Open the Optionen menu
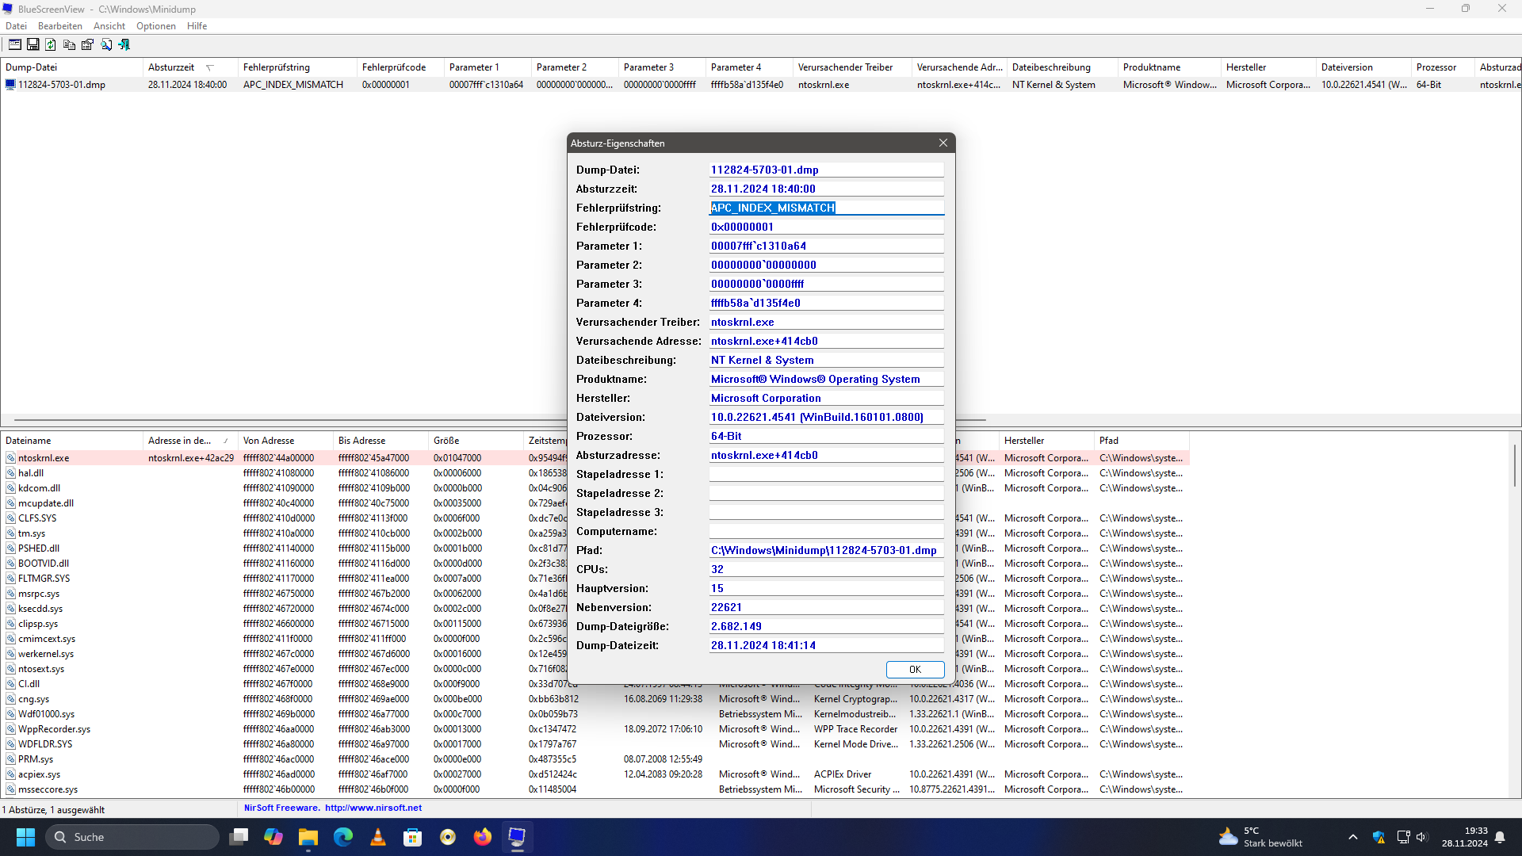The image size is (1522, 856). (155, 26)
